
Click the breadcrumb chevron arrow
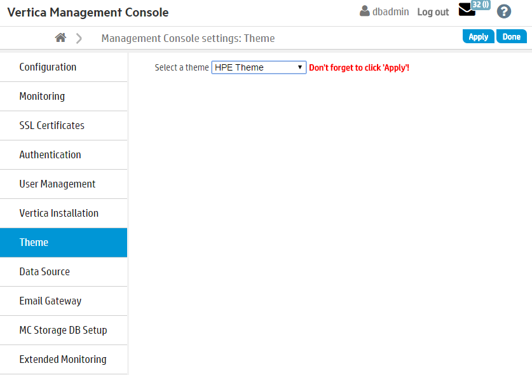[x=79, y=38]
